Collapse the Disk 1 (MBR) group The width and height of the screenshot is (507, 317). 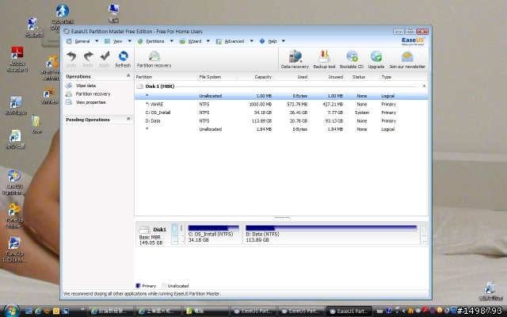click(x=424, y=86)
